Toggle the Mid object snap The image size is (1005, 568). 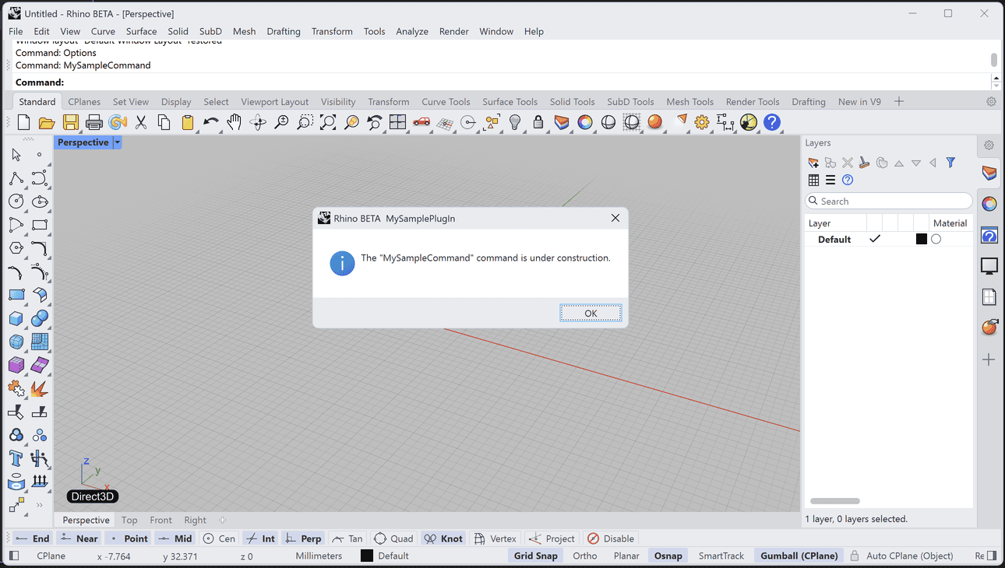175,538
